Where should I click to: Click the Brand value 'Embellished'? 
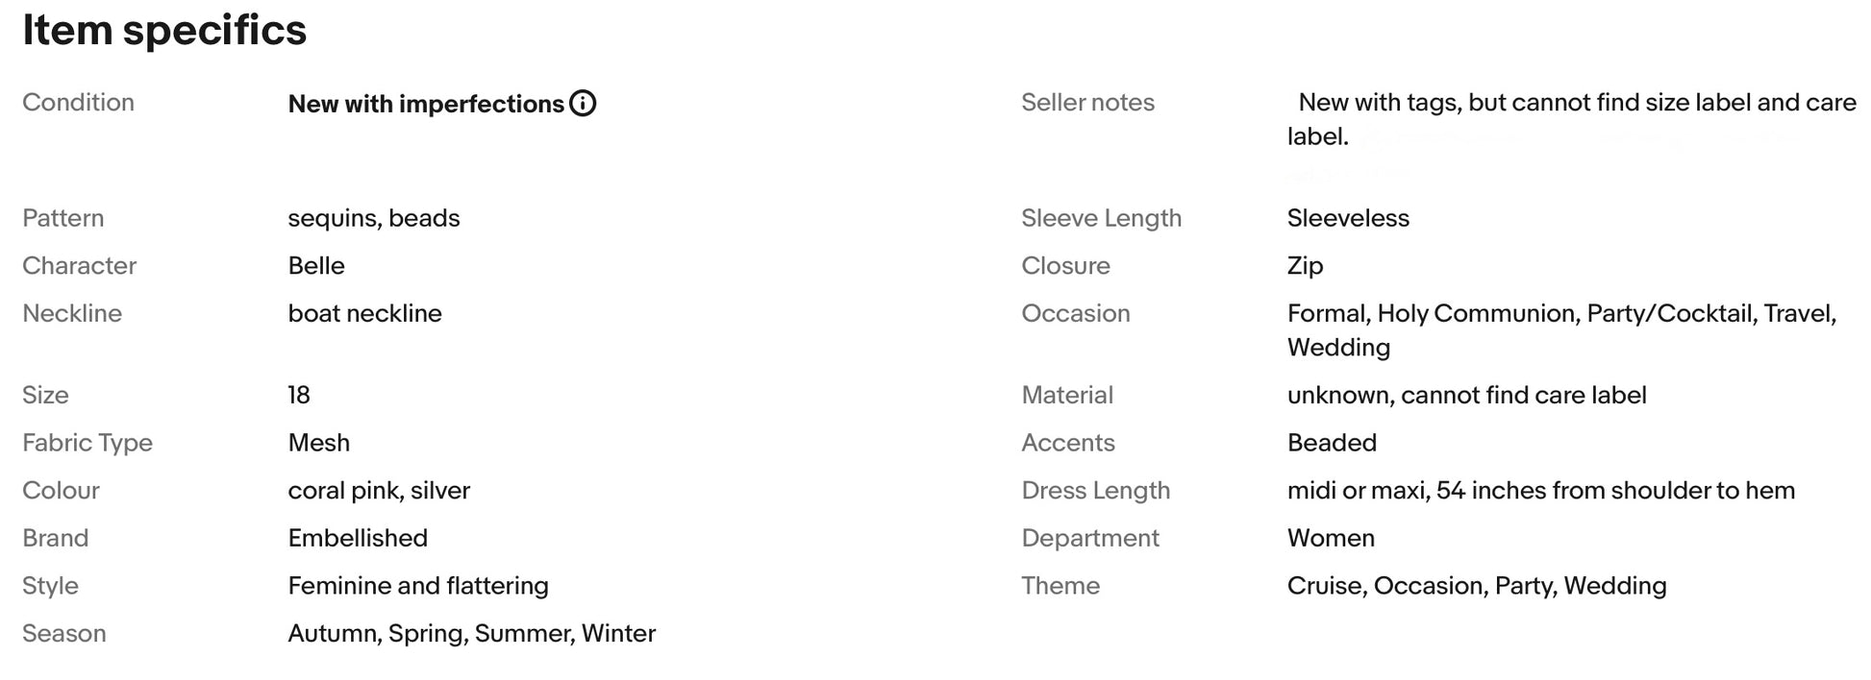click(x=358, y=538)
